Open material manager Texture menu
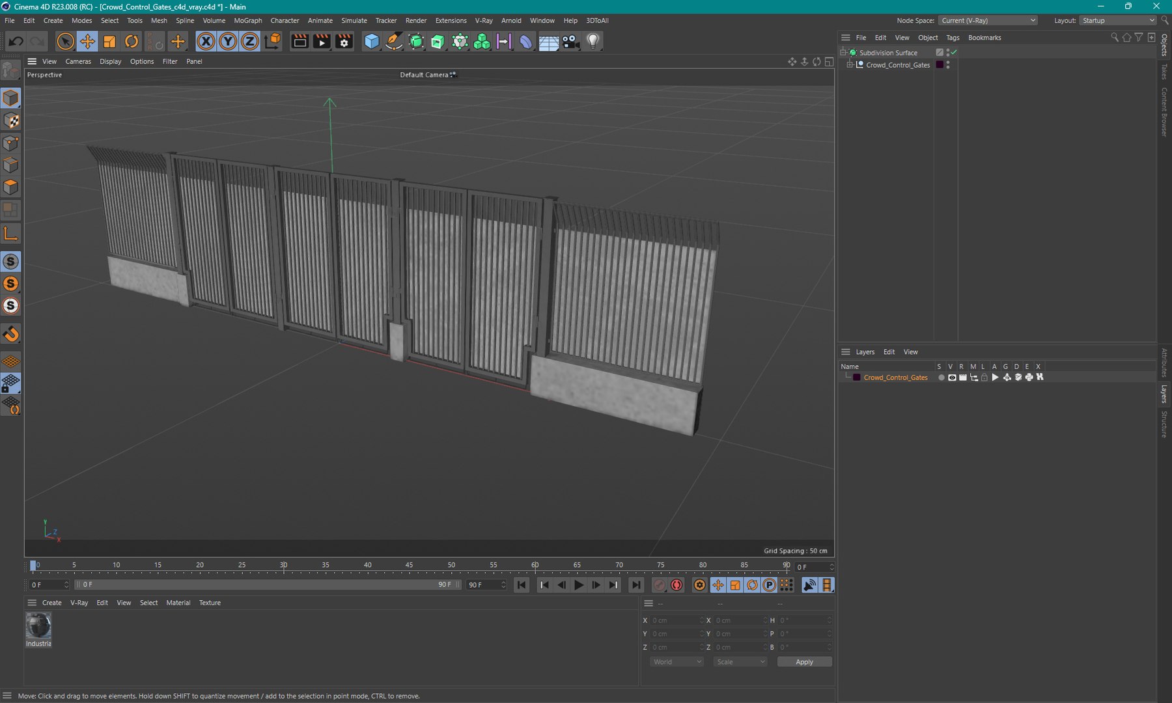This screenshot has height=703, width=1172. point(210,603)
